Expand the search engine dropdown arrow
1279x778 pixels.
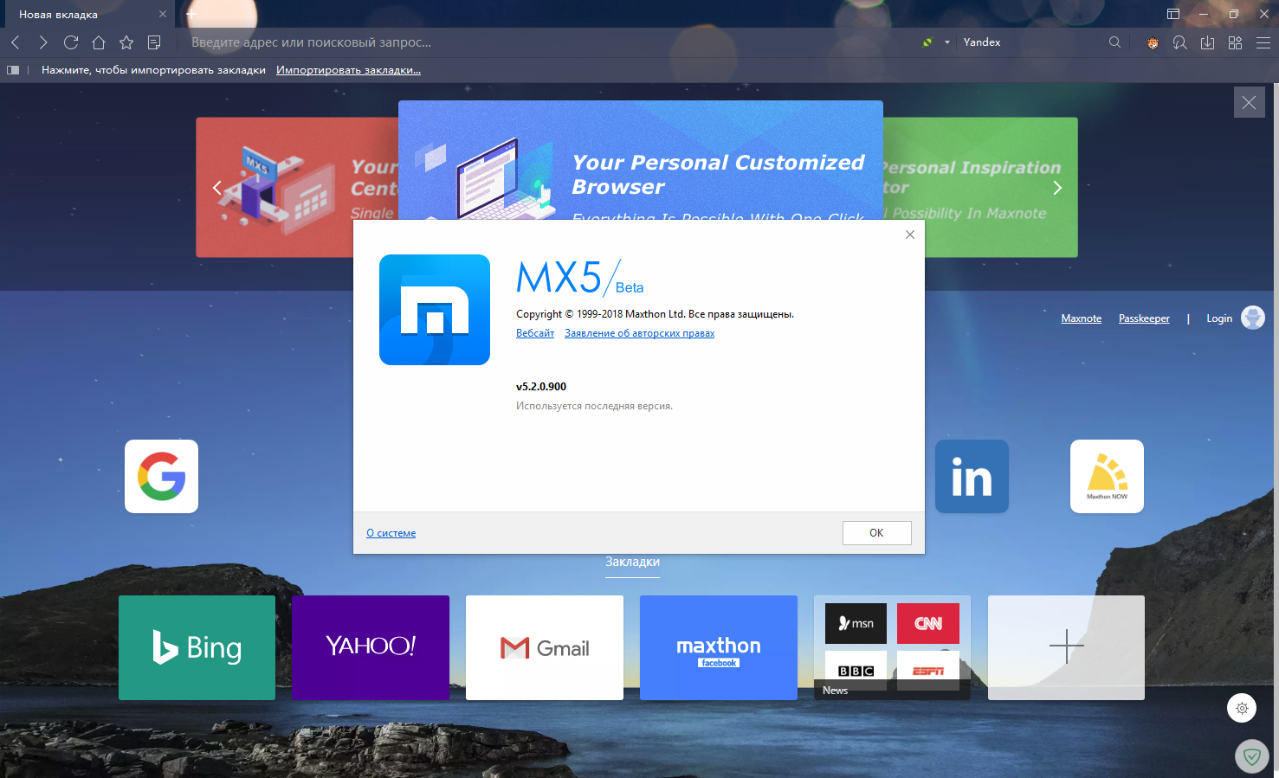point(946,42)
